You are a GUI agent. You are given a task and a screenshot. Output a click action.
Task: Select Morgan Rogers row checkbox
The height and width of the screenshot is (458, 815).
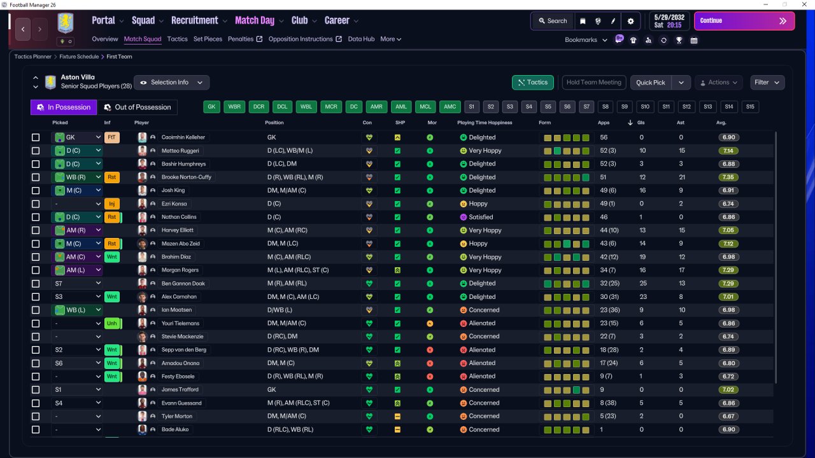pyautogui.click(x=36, y=270)
